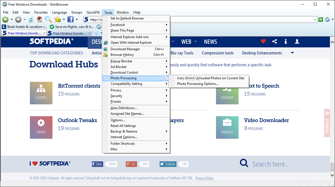
Task: Open Photo Processing Options...
Action: (209, 84)
